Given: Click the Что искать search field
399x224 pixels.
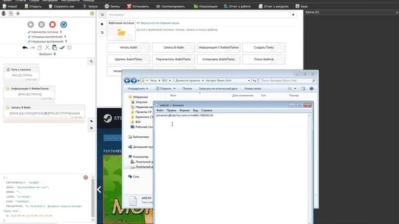Looking at the screenshot, I should [198, 15].
